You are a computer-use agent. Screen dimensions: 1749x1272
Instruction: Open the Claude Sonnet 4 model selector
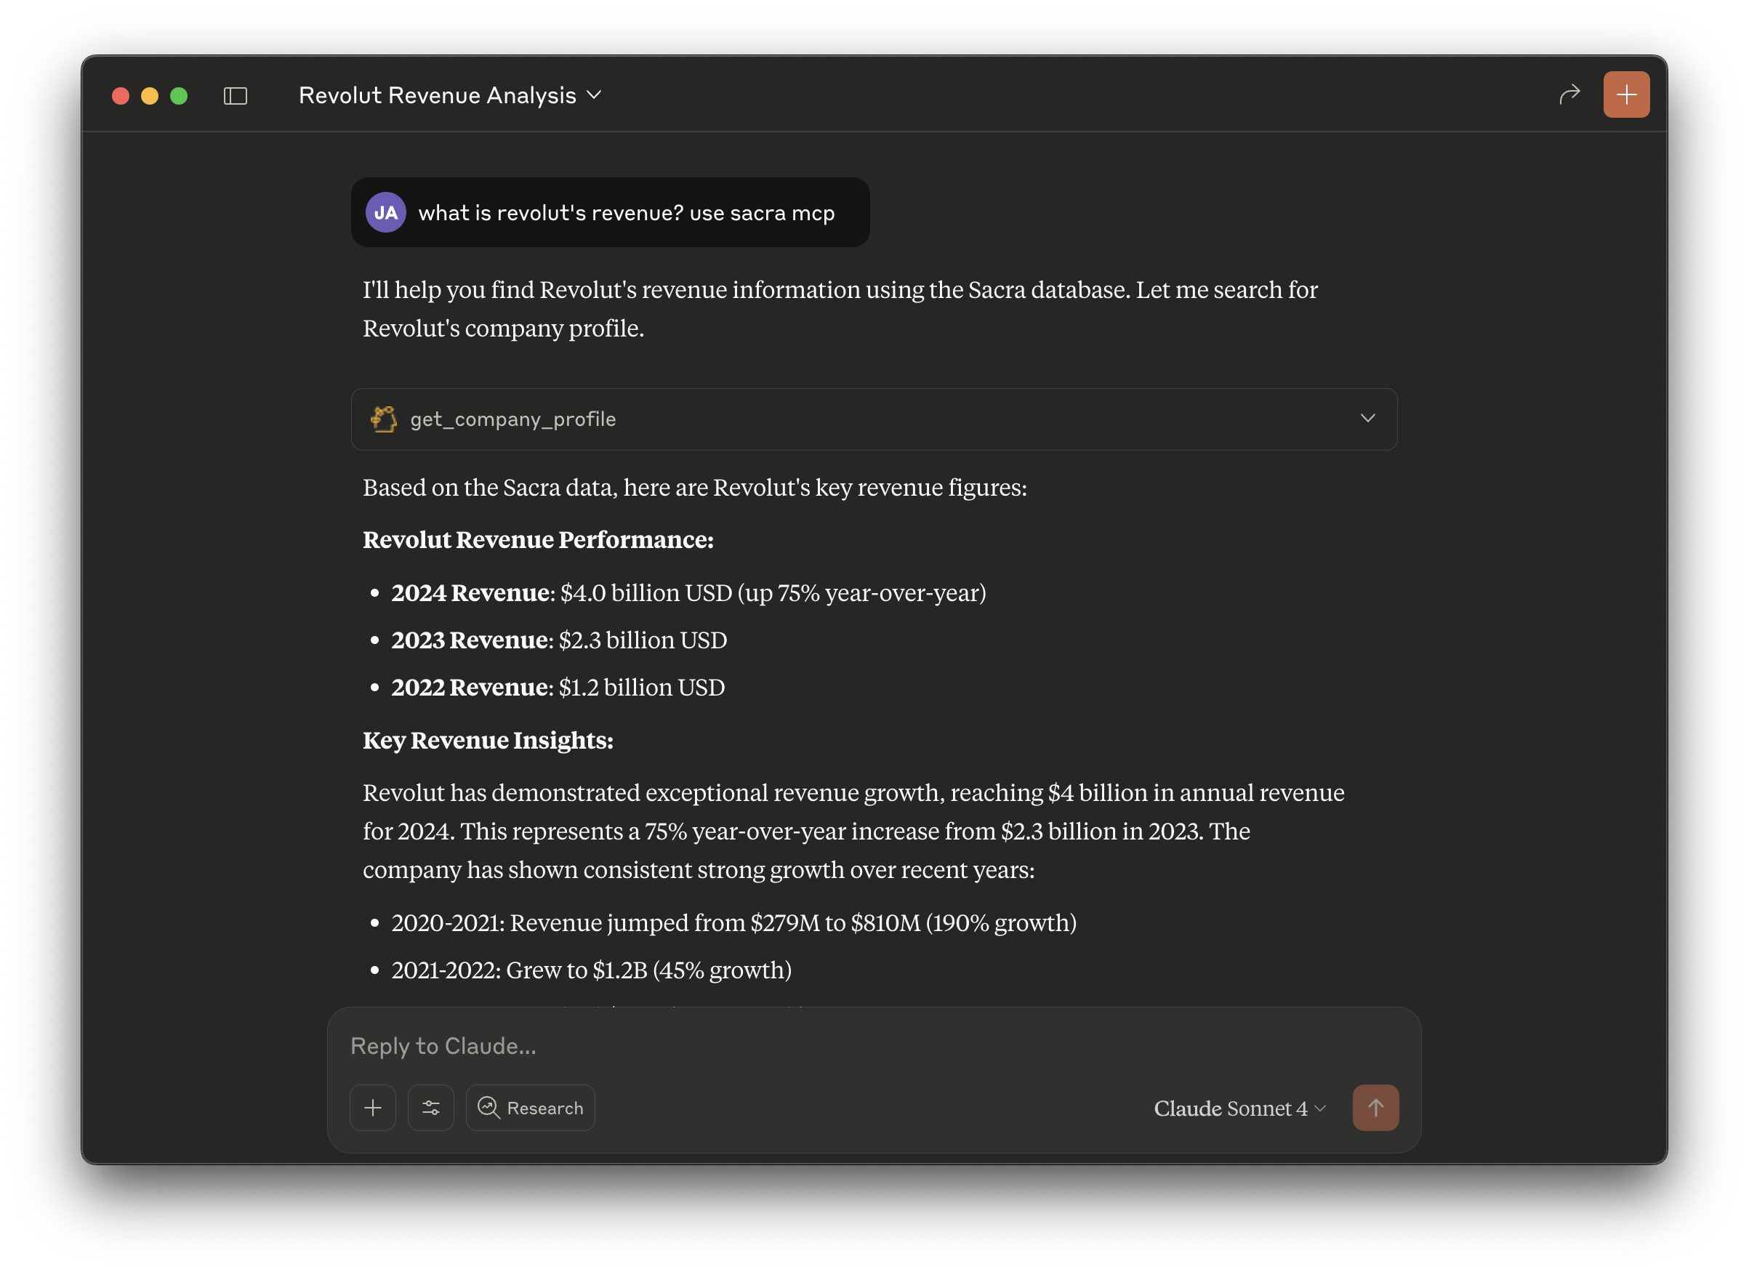coord(1239,1108)
